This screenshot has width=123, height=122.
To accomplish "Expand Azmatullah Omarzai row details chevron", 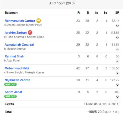I will tap(117, 50).
